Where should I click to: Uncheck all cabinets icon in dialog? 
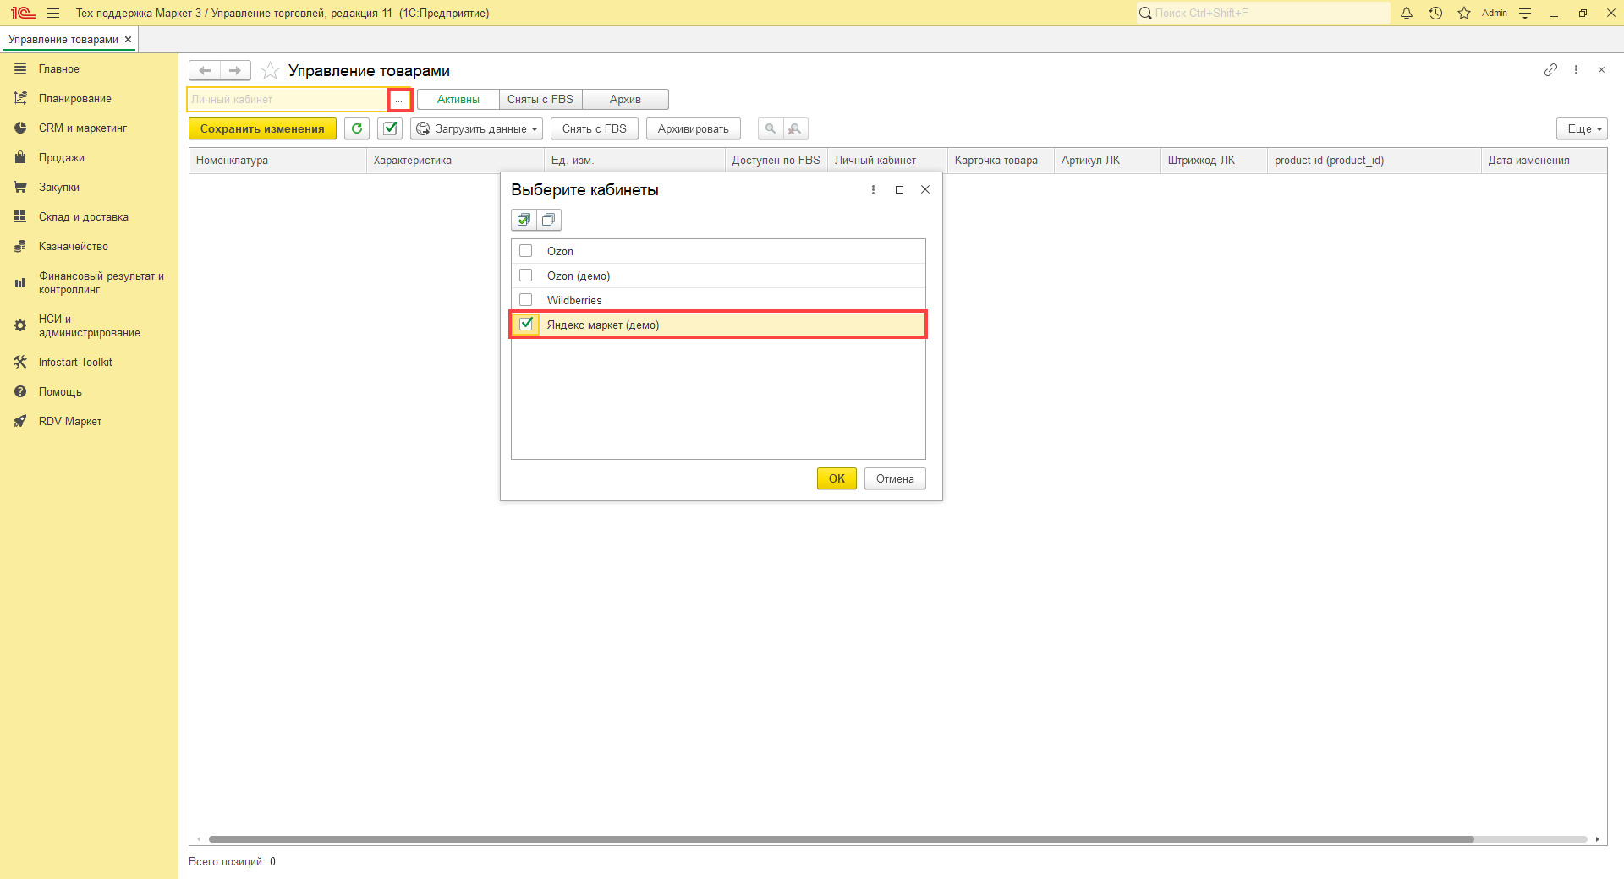(x=549, y=220)
